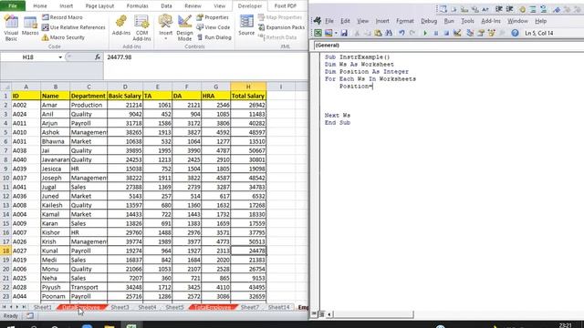The height and width of the screenshot is (328, 584).
Task: Switch to the Page Layout tab
Action: (x=99, y=6)
